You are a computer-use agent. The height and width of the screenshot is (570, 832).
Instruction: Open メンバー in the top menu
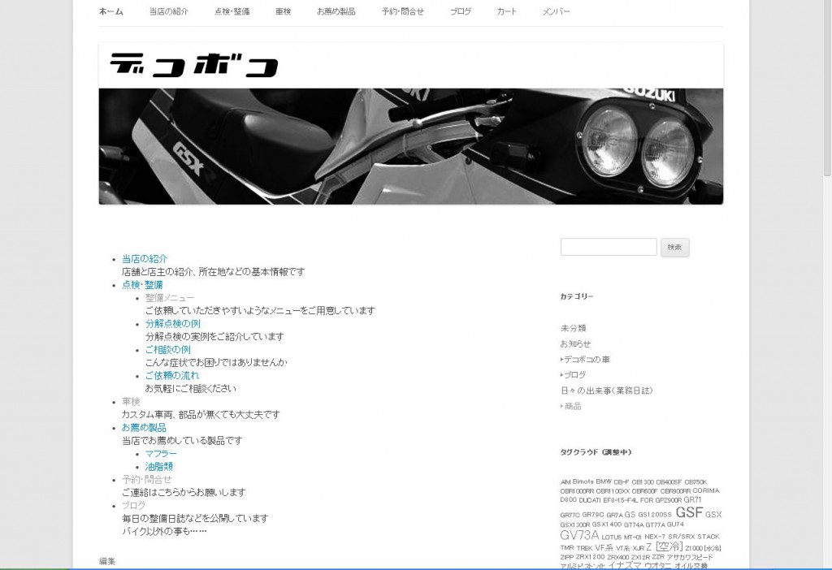tap(556, 11)
